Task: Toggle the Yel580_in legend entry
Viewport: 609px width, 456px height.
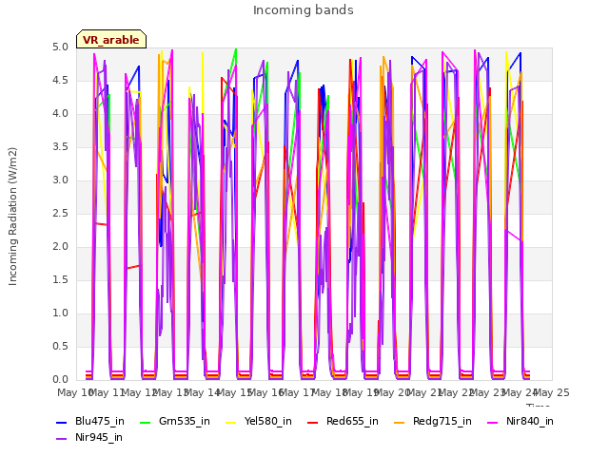Action: coord(259,422)
